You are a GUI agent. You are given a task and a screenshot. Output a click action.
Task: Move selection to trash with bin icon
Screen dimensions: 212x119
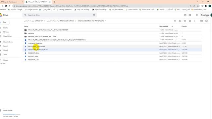click(190, 21)
